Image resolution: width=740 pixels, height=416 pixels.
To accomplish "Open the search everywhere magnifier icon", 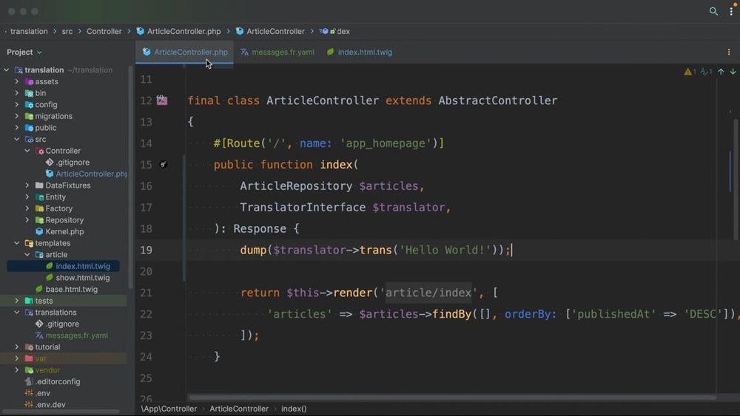I will [713, 11].
